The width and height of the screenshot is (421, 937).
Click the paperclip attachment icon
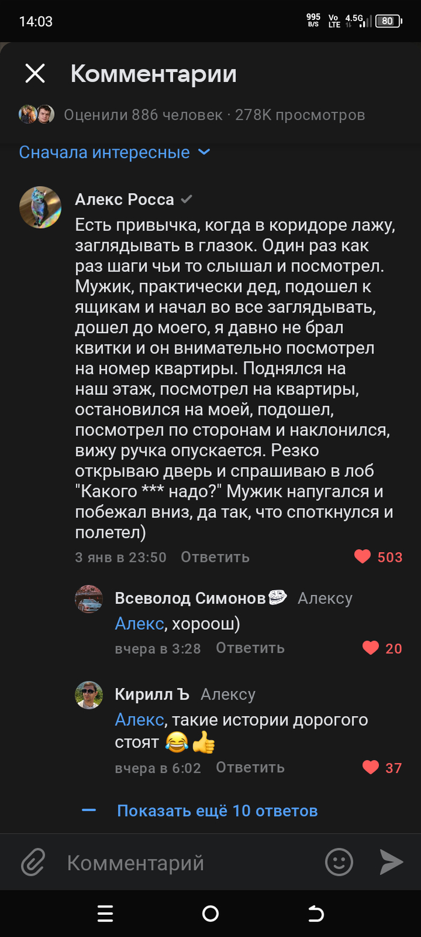34,862
